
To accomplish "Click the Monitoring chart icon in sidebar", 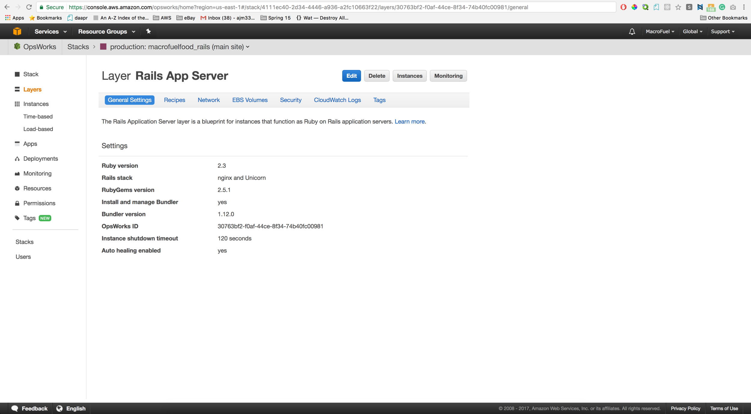I will pos(17,174).
